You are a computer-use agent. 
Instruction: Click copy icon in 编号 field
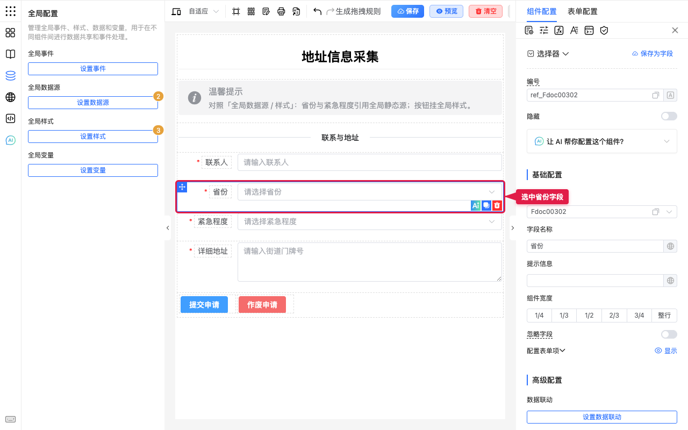tap(656, 95)
